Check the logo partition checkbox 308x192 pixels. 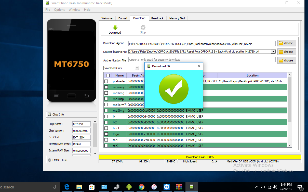coord(106,134)
